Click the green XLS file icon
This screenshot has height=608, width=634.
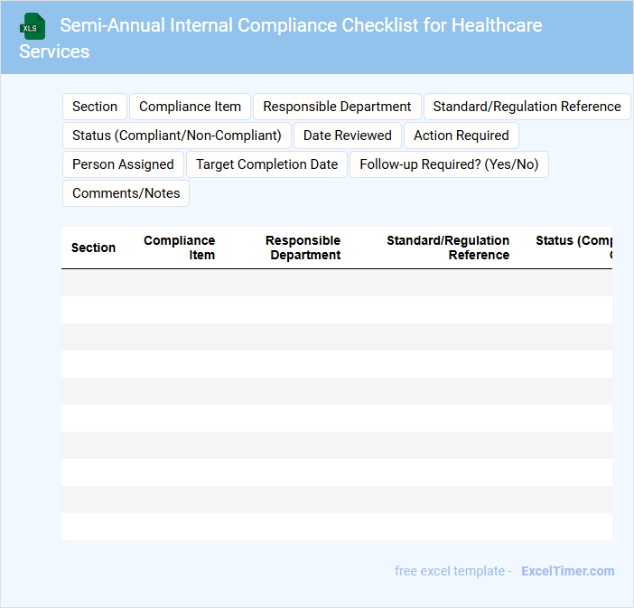point(33,26)
